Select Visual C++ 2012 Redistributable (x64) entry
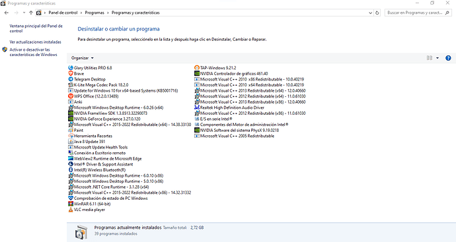Screen dimensions: 456x242 pyautogui.click(x=250, y=96)
